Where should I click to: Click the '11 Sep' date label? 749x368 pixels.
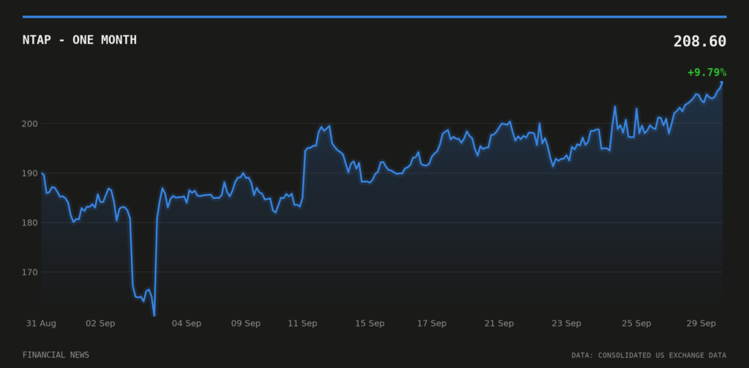point(302,323)
